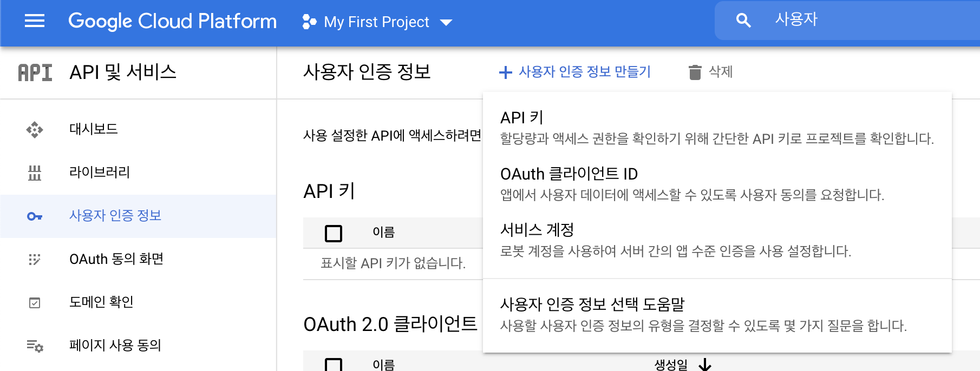Focus the search field containing 사용자

coord(847,21)
